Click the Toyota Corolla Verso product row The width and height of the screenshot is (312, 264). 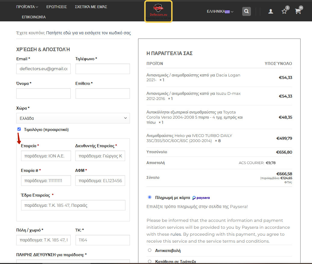(x=219, y=117)
